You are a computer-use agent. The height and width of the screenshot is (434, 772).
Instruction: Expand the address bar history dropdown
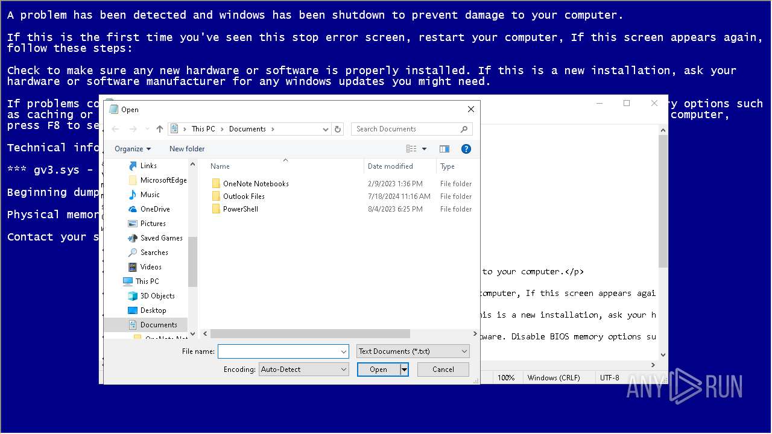(x=326, y=129)
